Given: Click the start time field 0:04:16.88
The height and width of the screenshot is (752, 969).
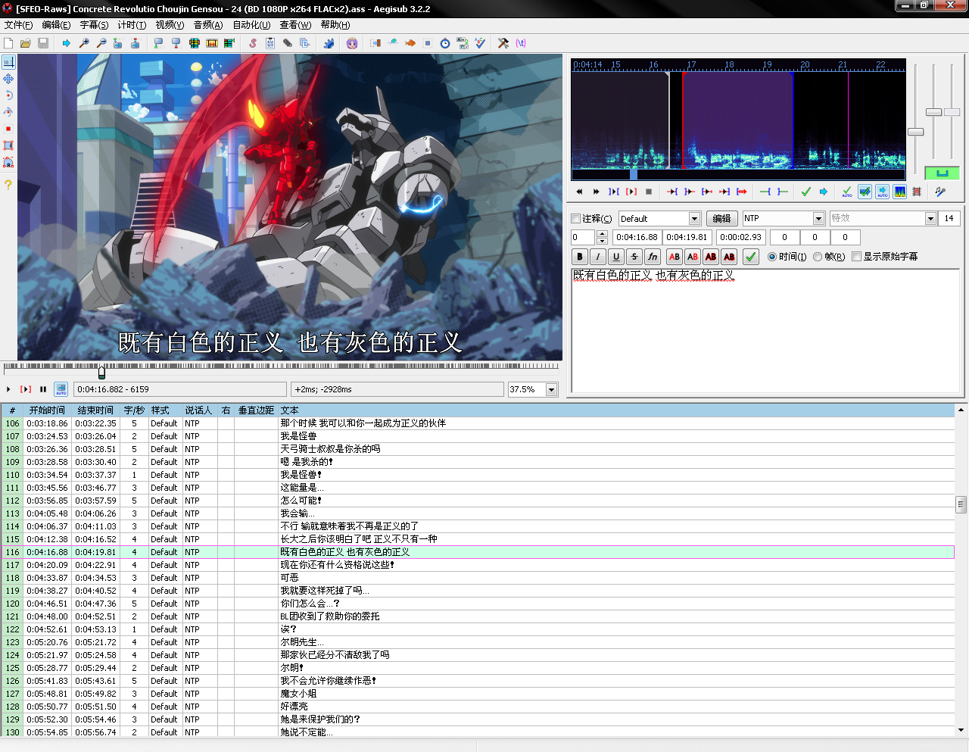Looking at the screenshot, I should (637, 237).
